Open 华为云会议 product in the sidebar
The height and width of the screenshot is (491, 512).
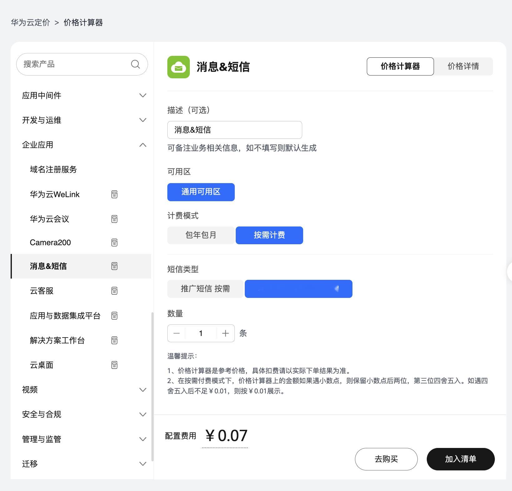(x=49, y=219)
